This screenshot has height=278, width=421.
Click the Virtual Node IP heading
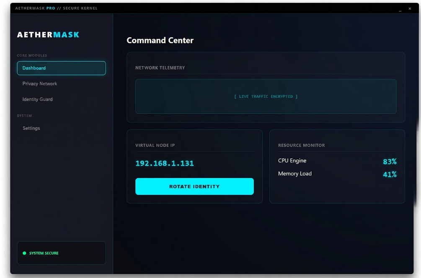(155, 145)
